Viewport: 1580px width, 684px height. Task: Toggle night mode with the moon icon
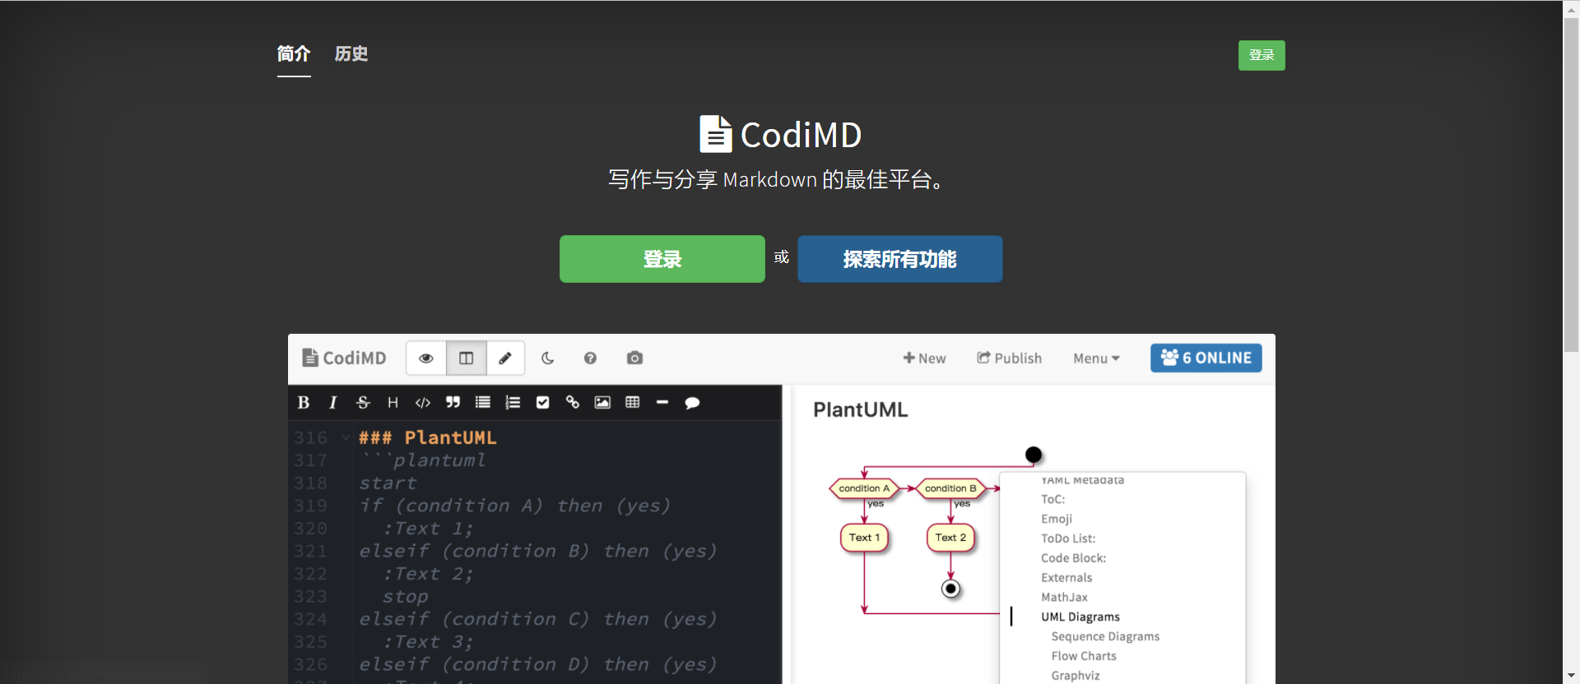[x=547, y=358]
